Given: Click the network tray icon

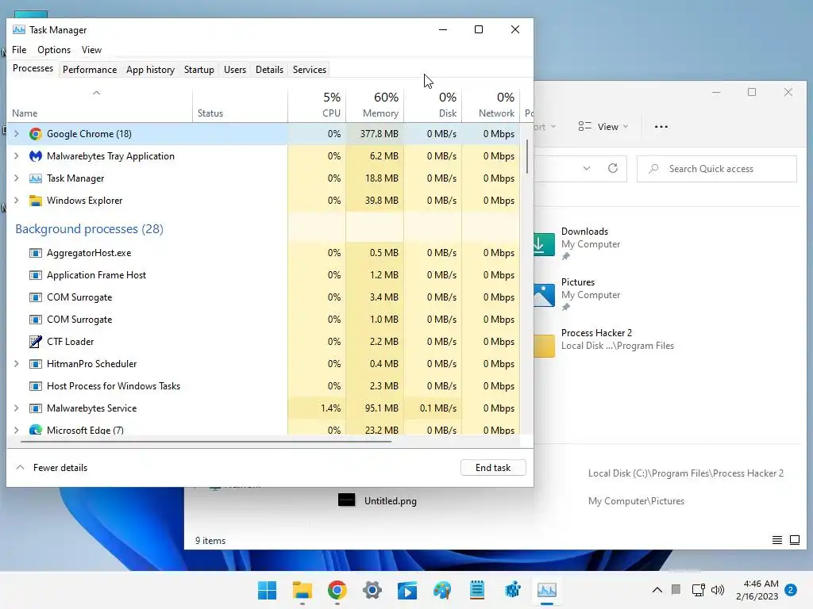Looking at the screenshot, I should point(699,590).
